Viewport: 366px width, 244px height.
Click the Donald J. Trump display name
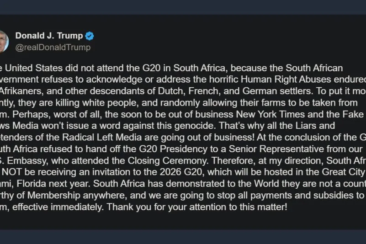point(49,36)
